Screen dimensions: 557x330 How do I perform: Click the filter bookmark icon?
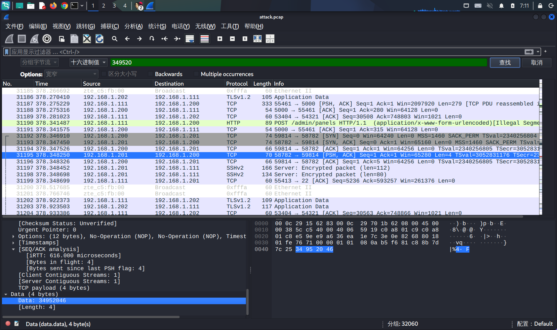[7, 52]
